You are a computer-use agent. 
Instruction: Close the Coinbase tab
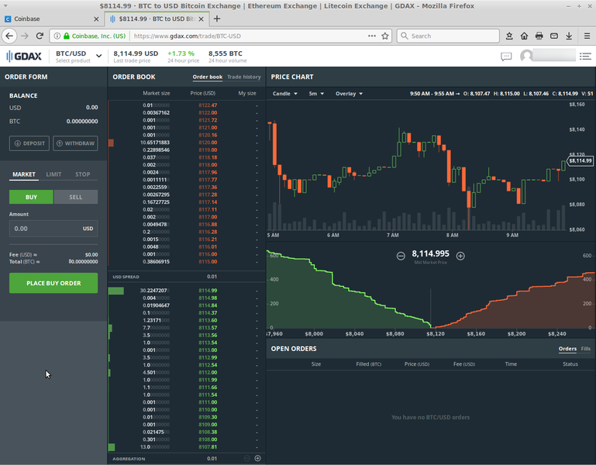(96, 19)
